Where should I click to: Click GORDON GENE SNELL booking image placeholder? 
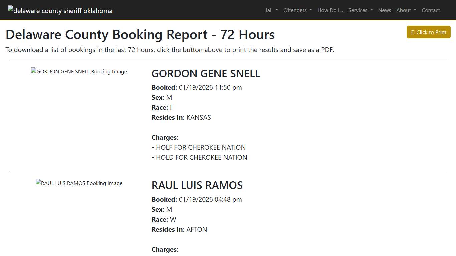point(79,71)
